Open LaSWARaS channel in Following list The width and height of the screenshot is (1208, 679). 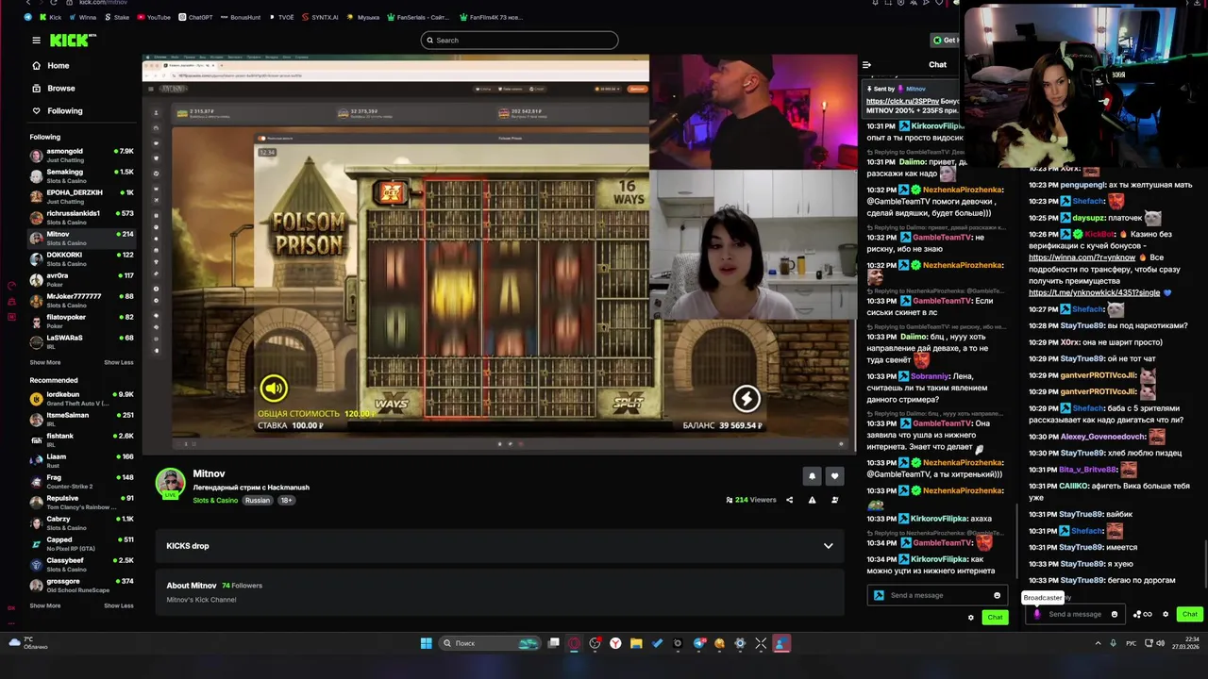pyautogui.click(x=82, y=341)
